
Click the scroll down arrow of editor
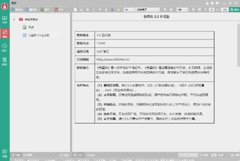[x=239, y=150]
